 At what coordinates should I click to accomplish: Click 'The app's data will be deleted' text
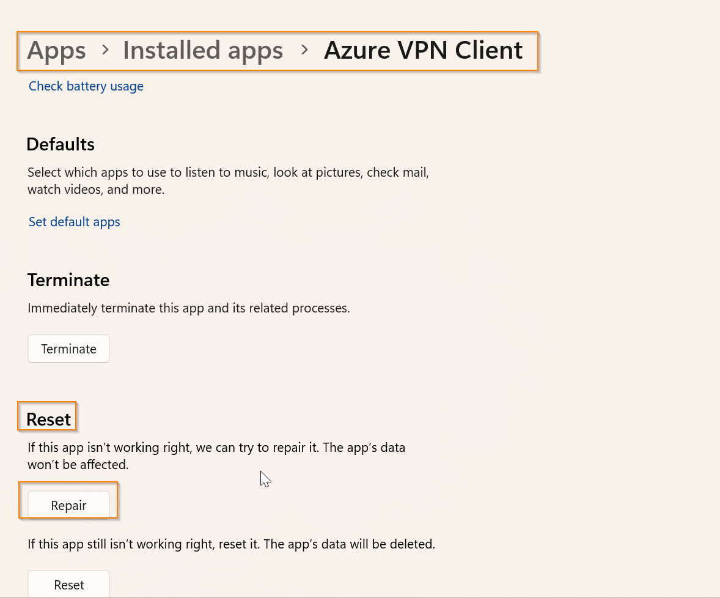tap(350, 544)
